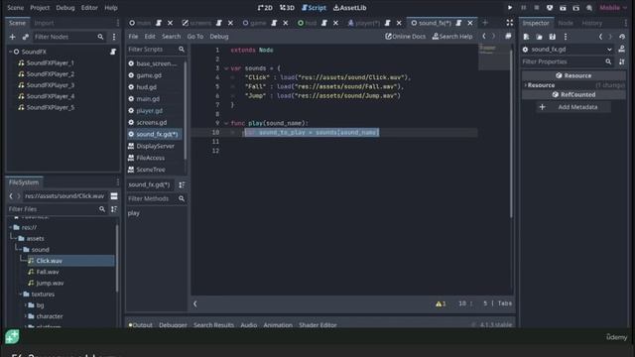Open the Mobile renderer dropdown
Screen dimensions: 635x357
click(x=613, y=8)
